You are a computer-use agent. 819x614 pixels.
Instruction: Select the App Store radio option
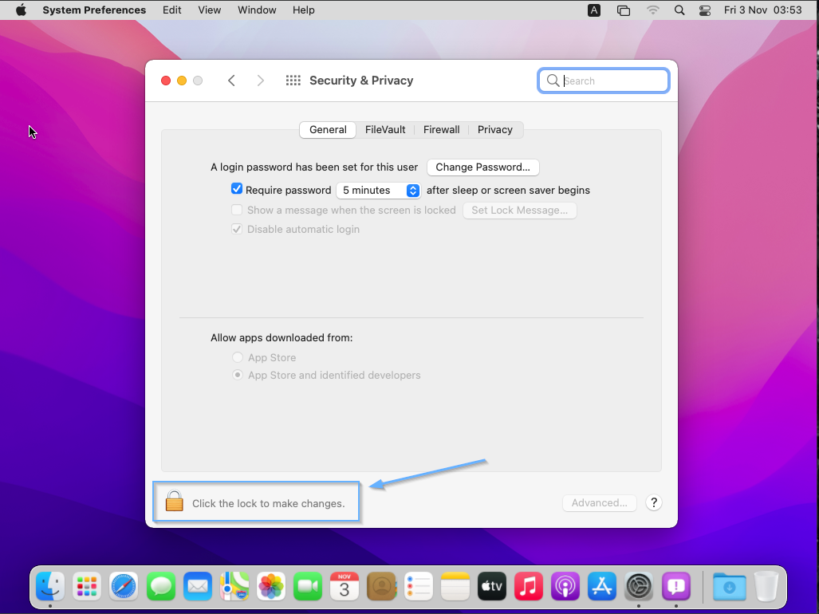[238, 358]
